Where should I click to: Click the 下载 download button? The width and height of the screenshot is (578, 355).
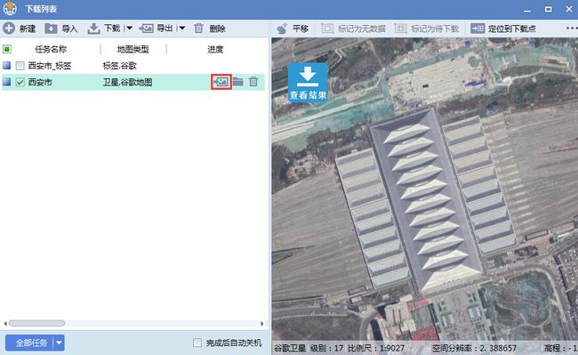point(104,28)
